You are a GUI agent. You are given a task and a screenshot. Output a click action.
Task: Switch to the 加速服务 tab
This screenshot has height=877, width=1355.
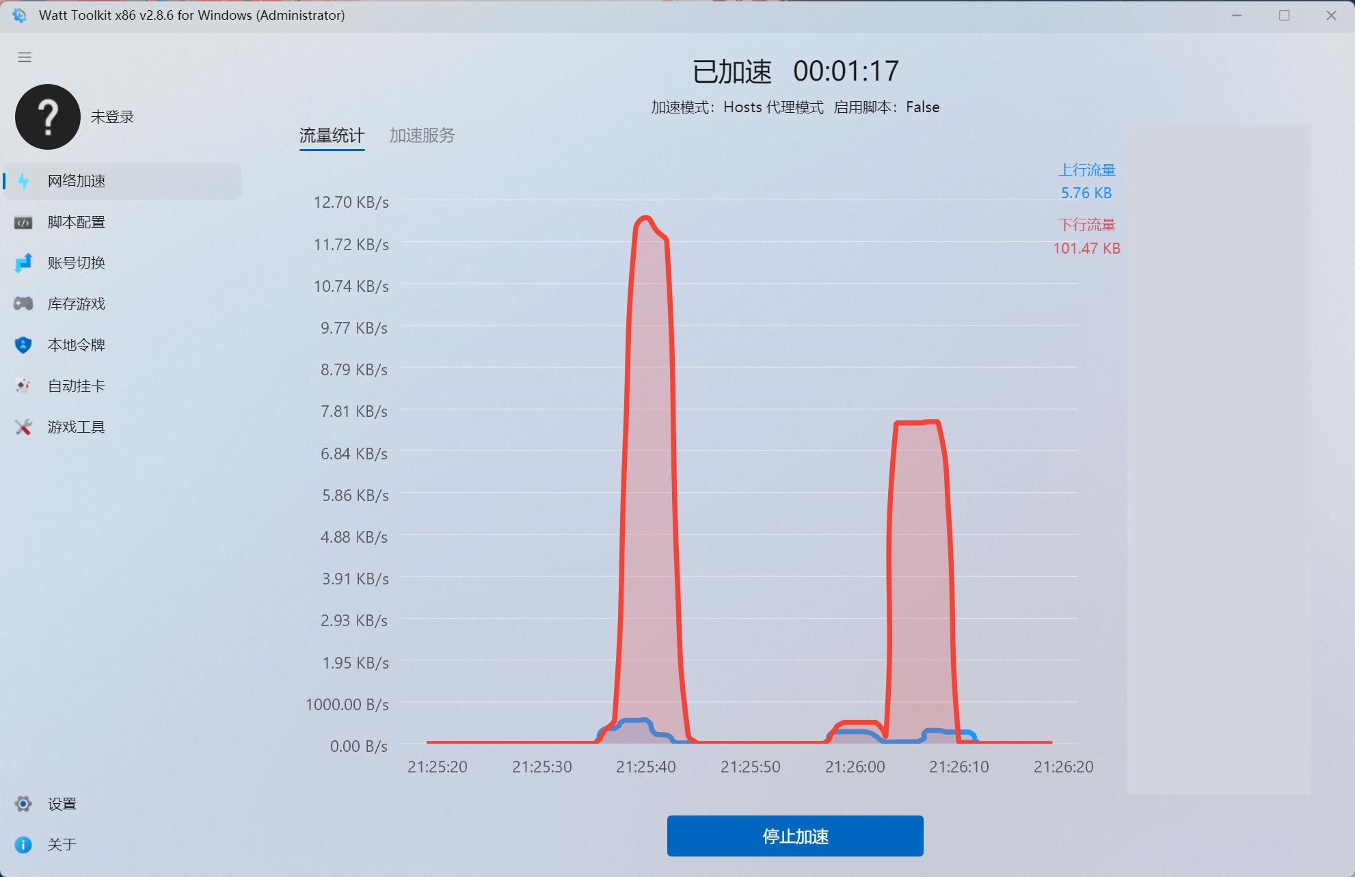422,136
